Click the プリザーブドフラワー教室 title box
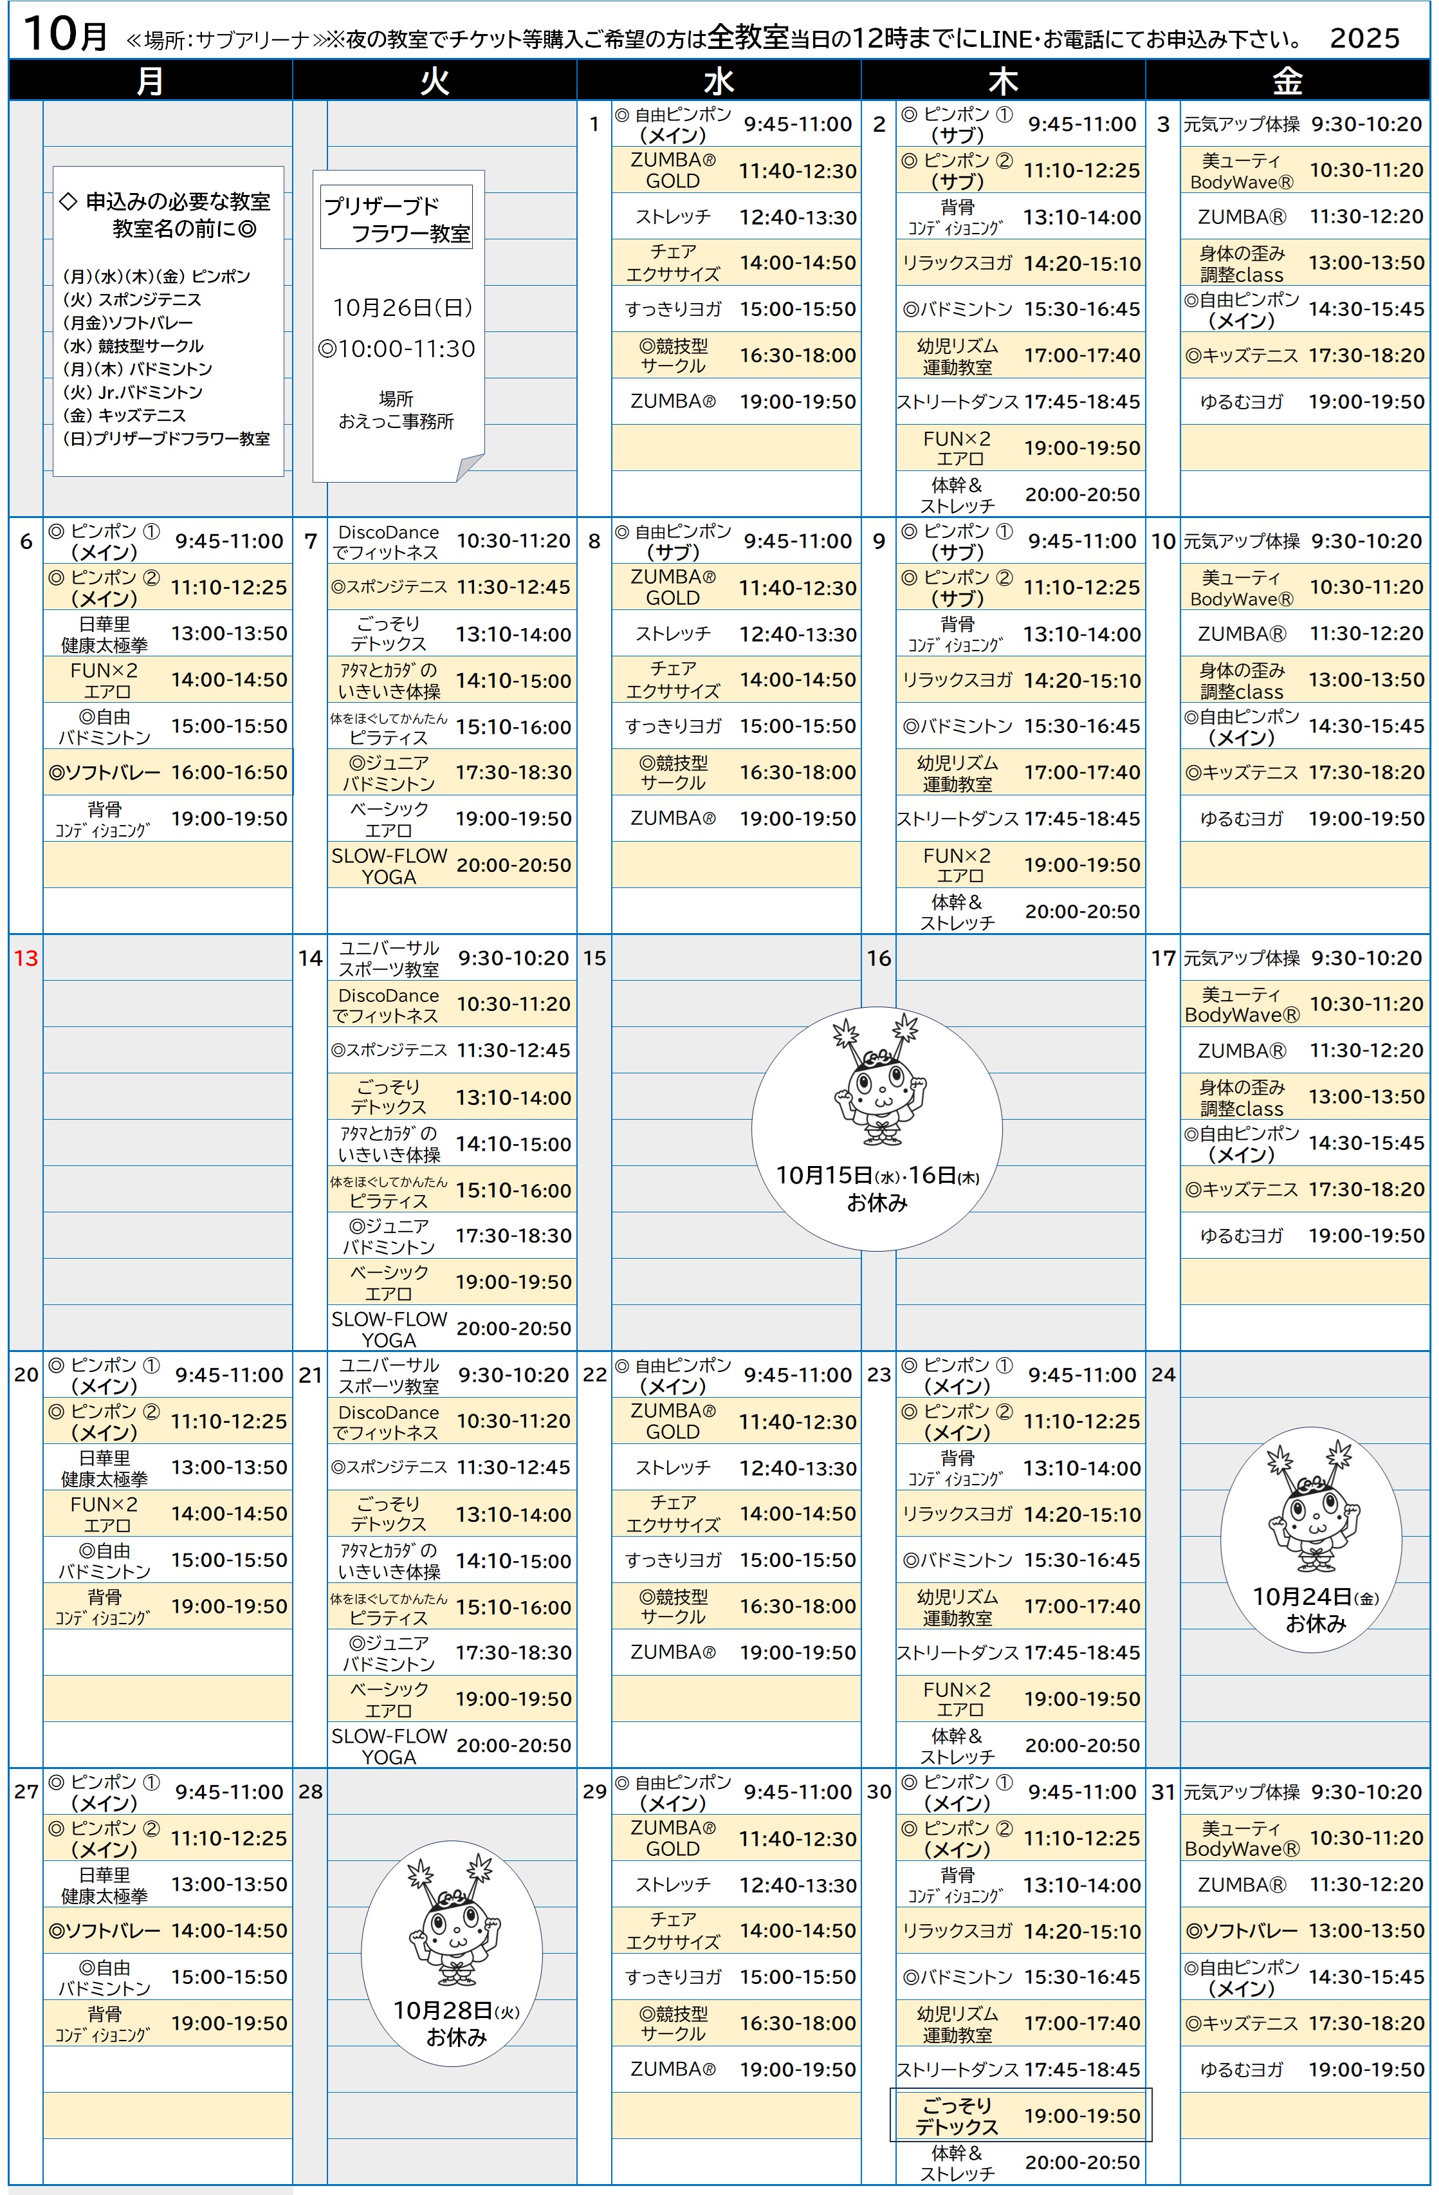Screen dimensions: 1439x2195 pyautogui.click(x=396, y=218)
